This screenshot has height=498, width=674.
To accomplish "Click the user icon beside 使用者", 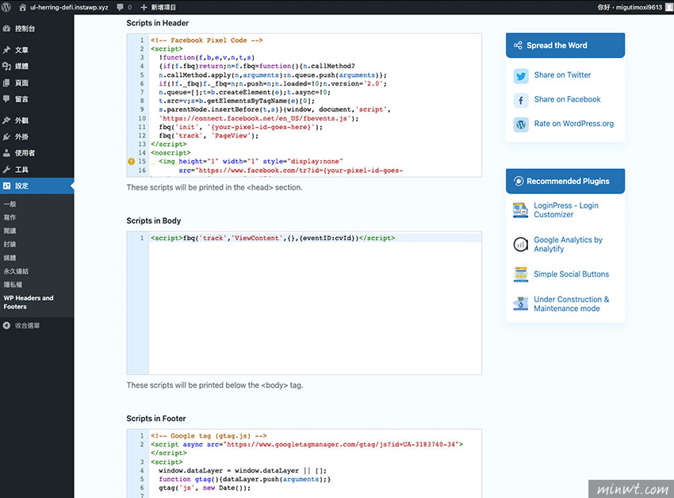I will click(x=6, y=153).
